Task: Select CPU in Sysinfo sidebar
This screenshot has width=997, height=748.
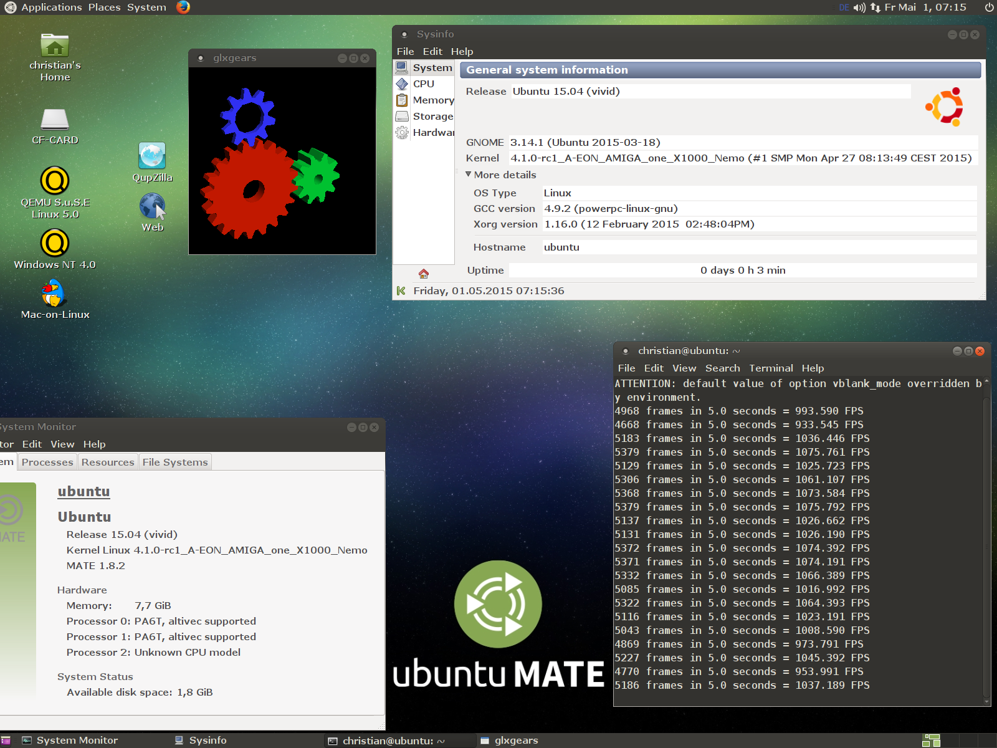Action: point(424,84)
